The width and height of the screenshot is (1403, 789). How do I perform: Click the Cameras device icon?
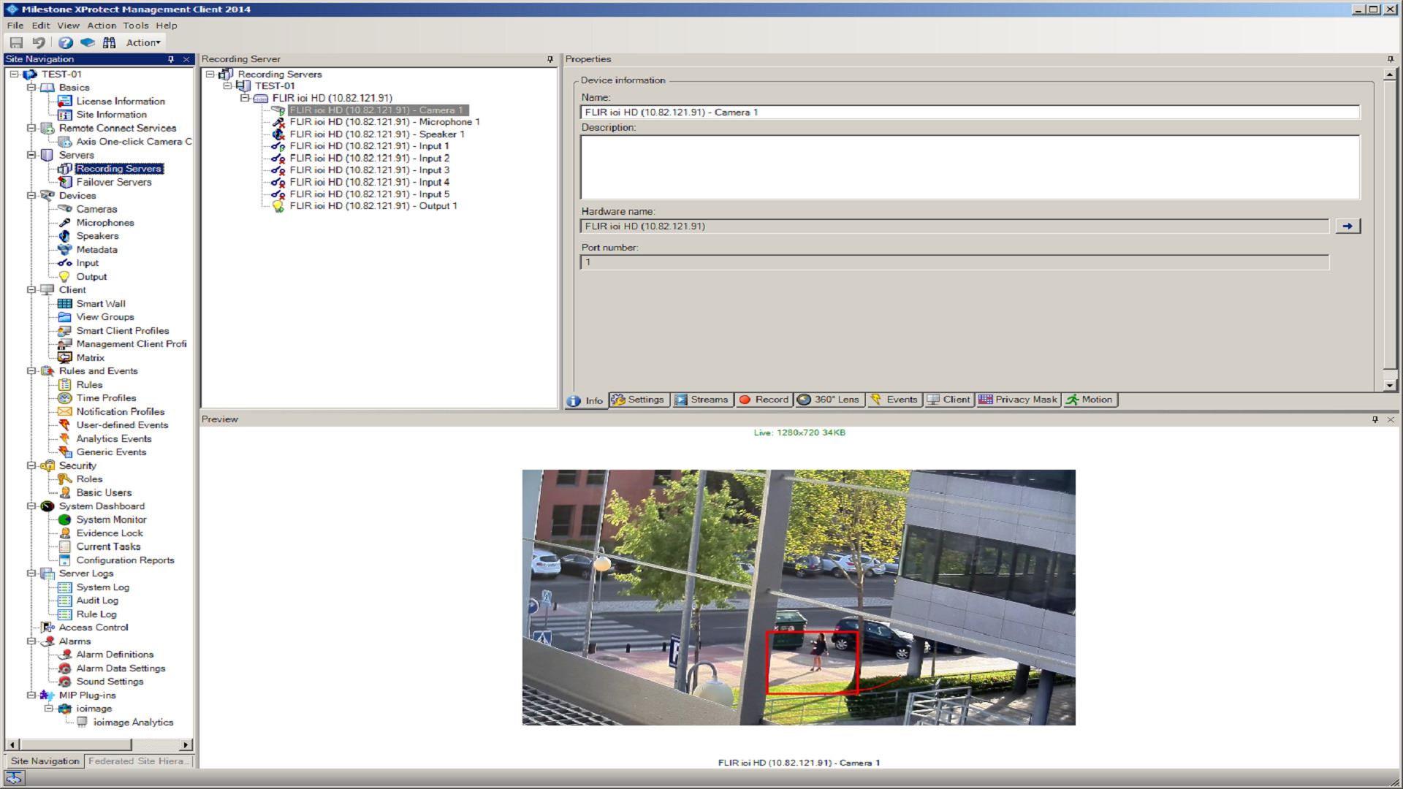tap(65, 209)
